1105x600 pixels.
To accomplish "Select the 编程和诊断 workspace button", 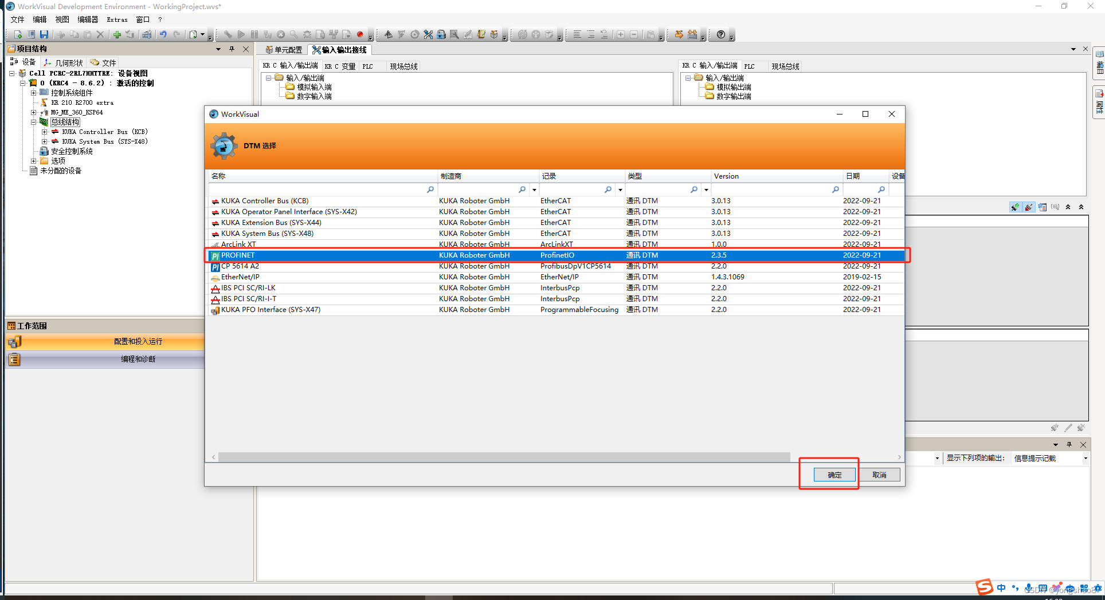I will click(x=105, y=360).
